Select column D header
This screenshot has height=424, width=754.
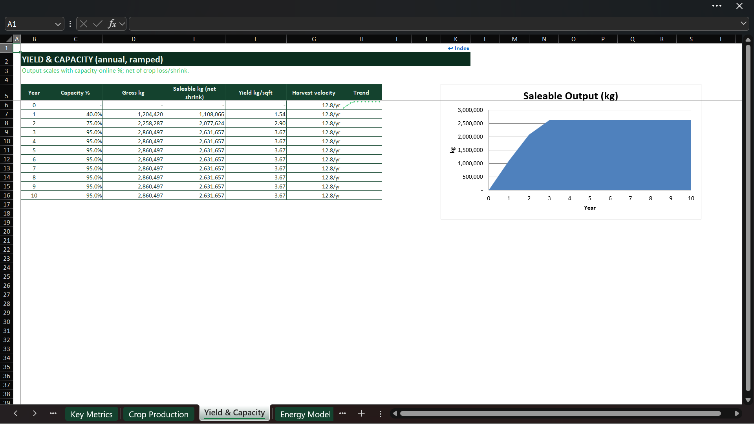pos(134,39)
